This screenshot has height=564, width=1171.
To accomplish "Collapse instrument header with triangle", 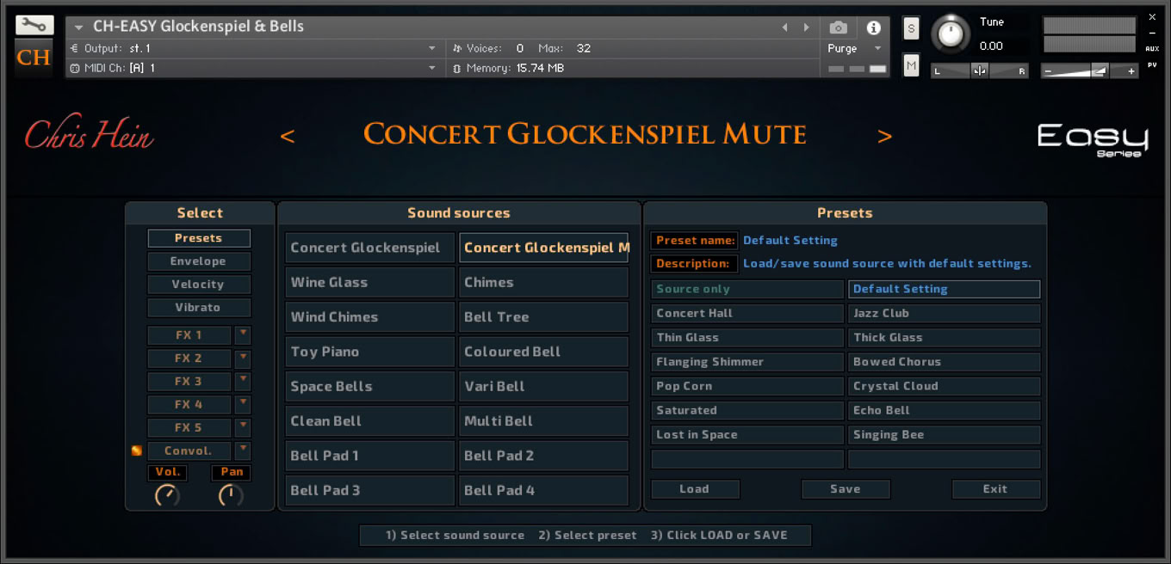I will click(78, 28).
